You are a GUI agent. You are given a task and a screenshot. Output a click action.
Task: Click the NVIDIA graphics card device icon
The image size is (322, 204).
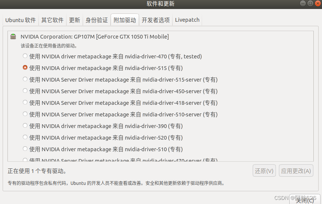13,37
